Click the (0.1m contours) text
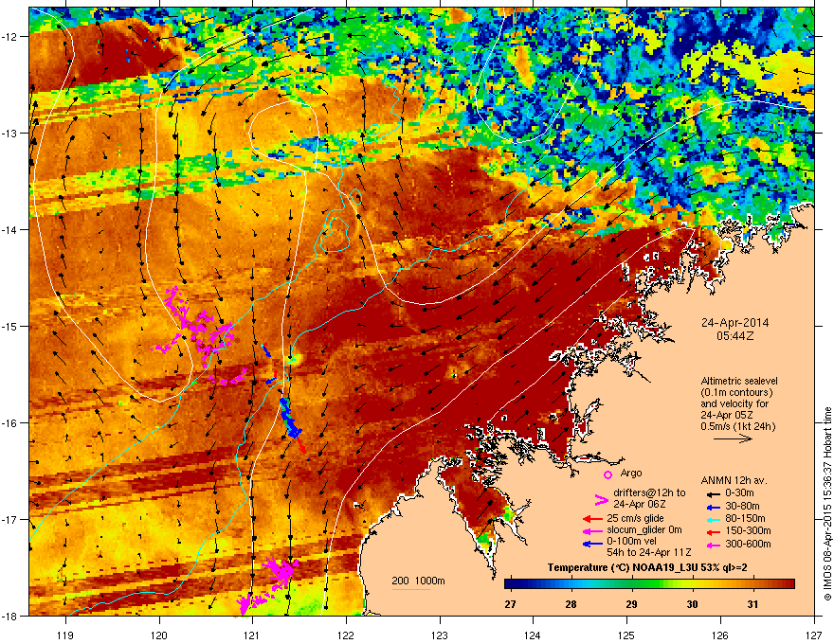This screenshot has width=834, height=644. pos(736,393)
